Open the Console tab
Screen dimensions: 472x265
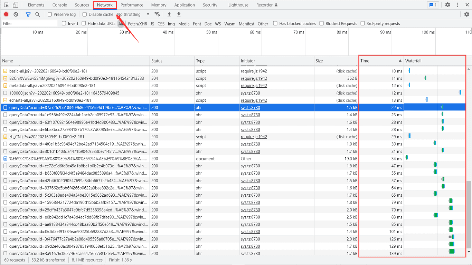(x=60, y=5)
